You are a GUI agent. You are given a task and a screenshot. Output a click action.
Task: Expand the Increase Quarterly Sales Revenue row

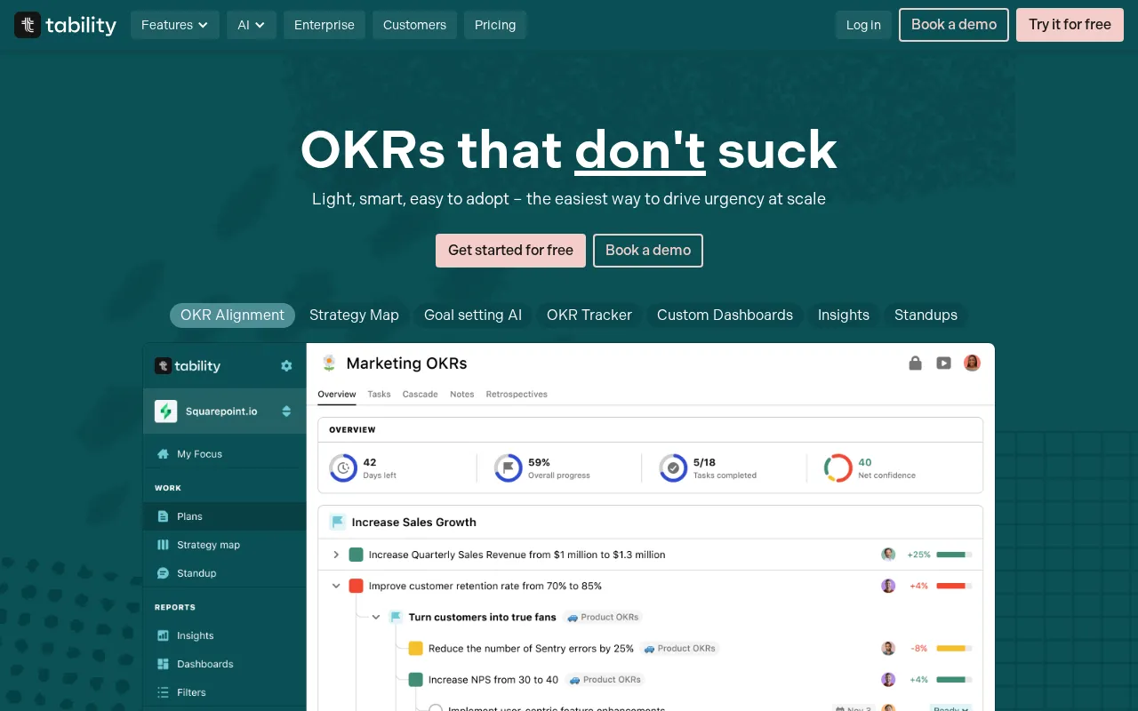[x=336, y=555]
